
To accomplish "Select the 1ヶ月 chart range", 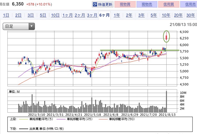I will [68, 15].
